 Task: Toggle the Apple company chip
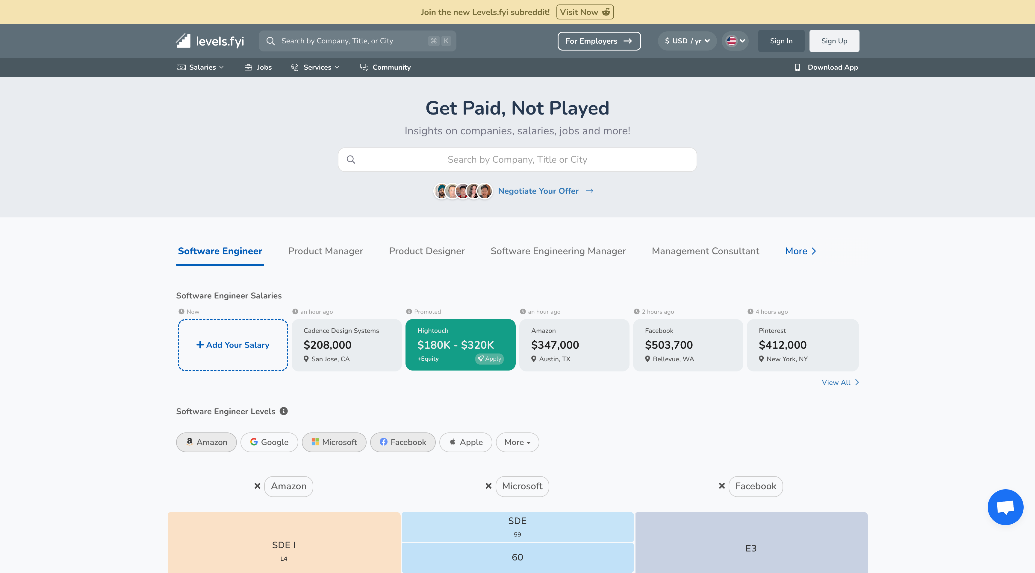[x=466, y=442]
